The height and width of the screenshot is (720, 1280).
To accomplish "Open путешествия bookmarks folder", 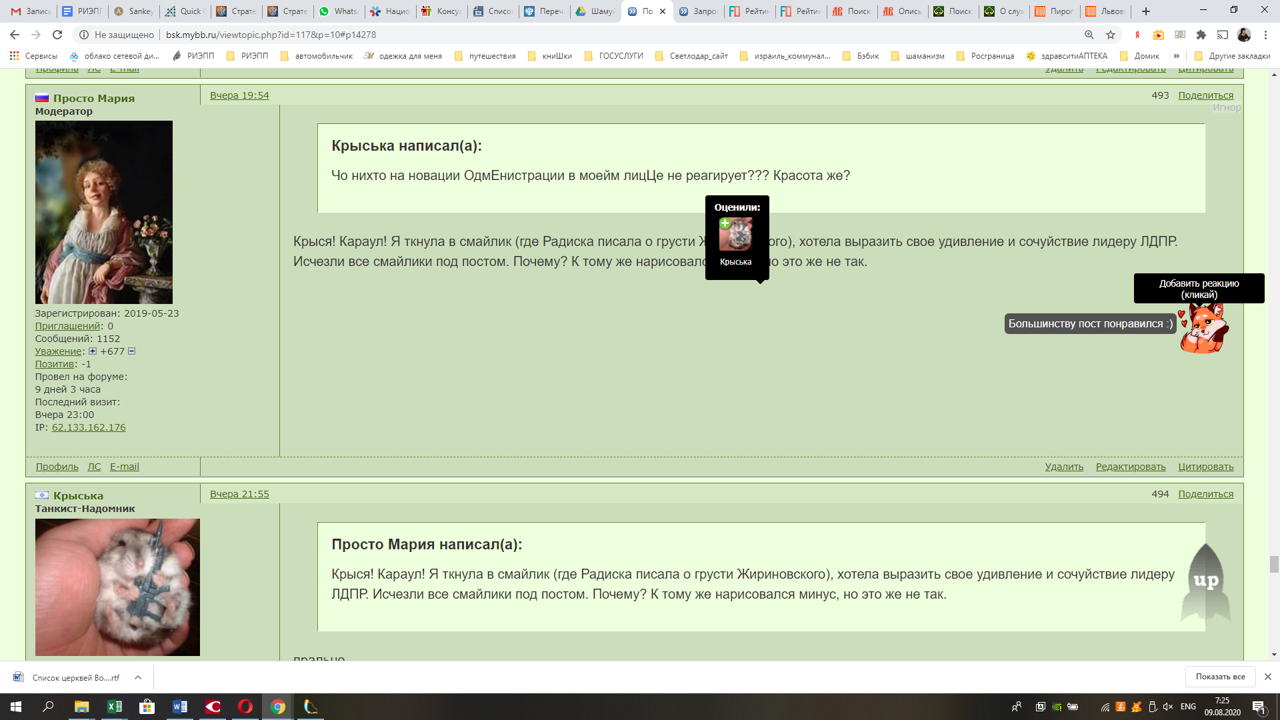I will (485, 56).
